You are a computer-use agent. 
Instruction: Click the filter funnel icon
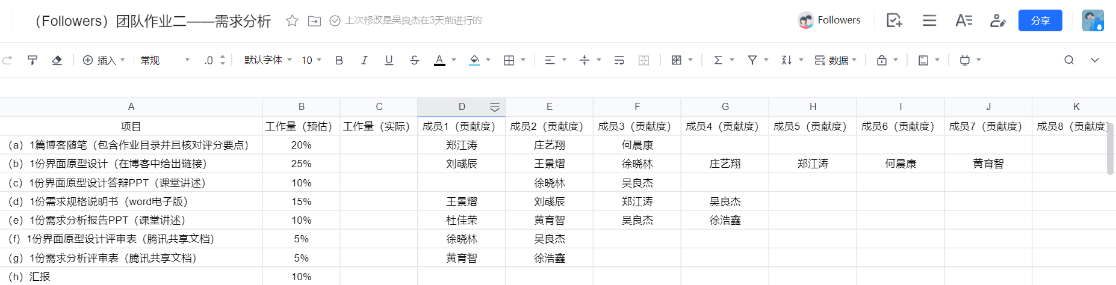[x=752, y=60]
